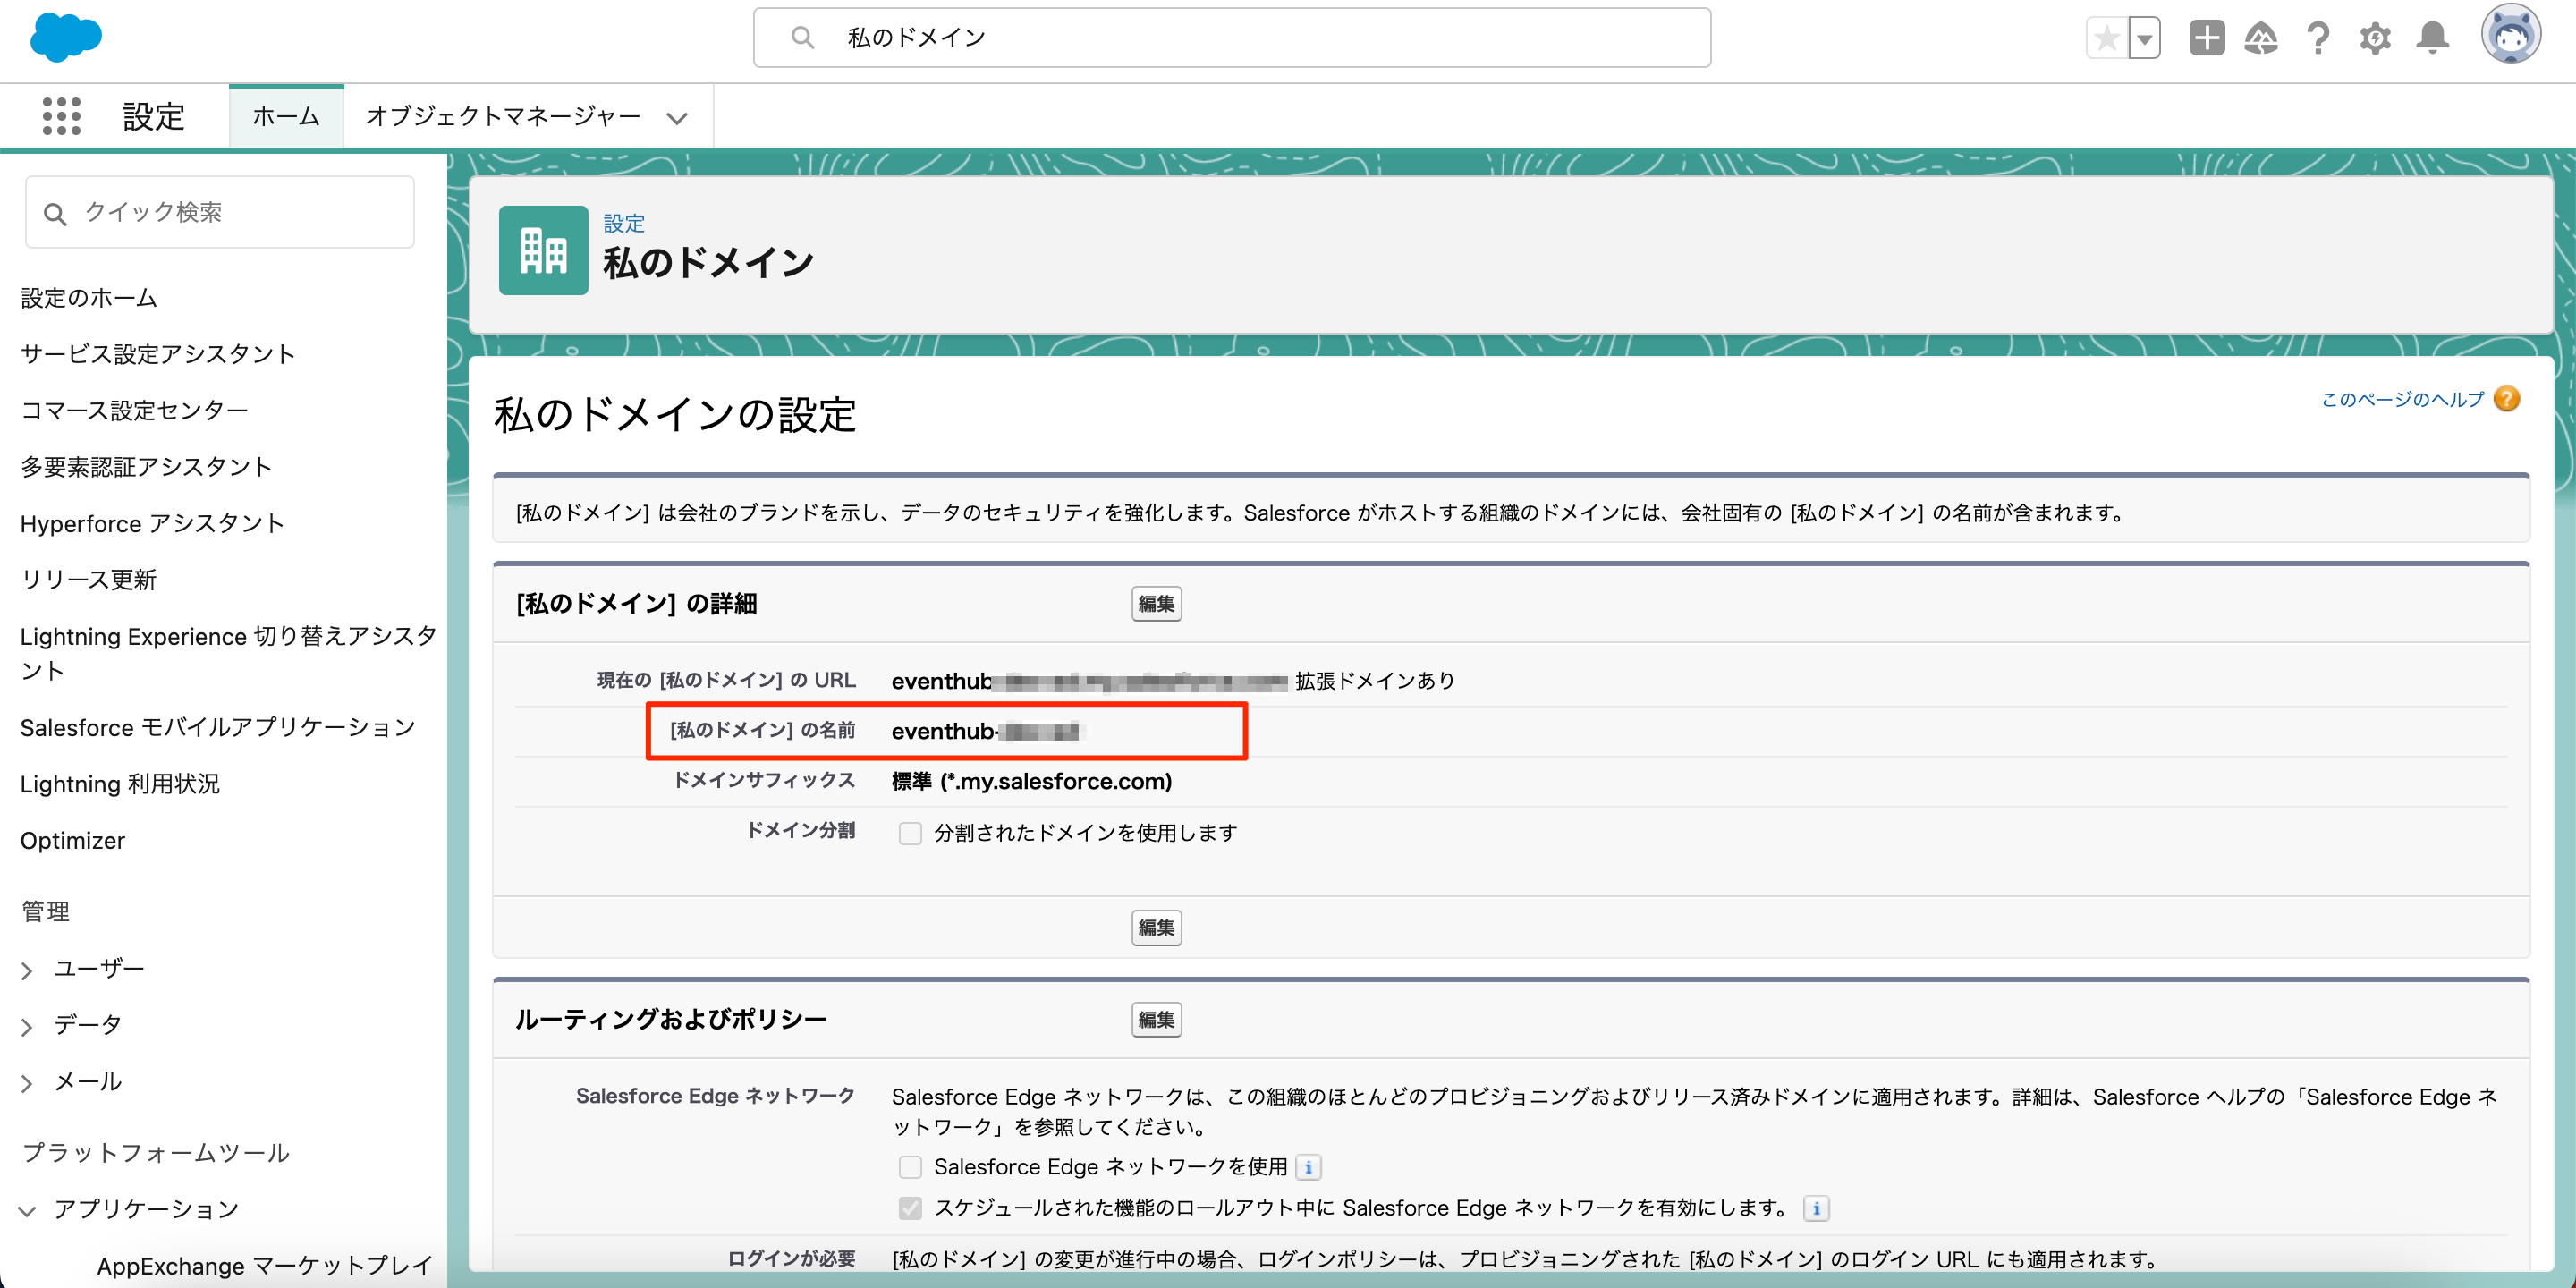Open このページのヘルプ link

click(2402, 400)
